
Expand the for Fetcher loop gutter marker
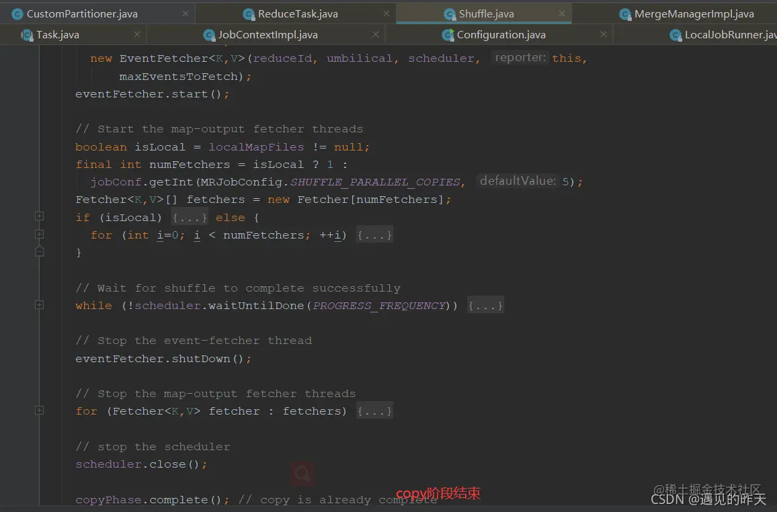point(39,410)
